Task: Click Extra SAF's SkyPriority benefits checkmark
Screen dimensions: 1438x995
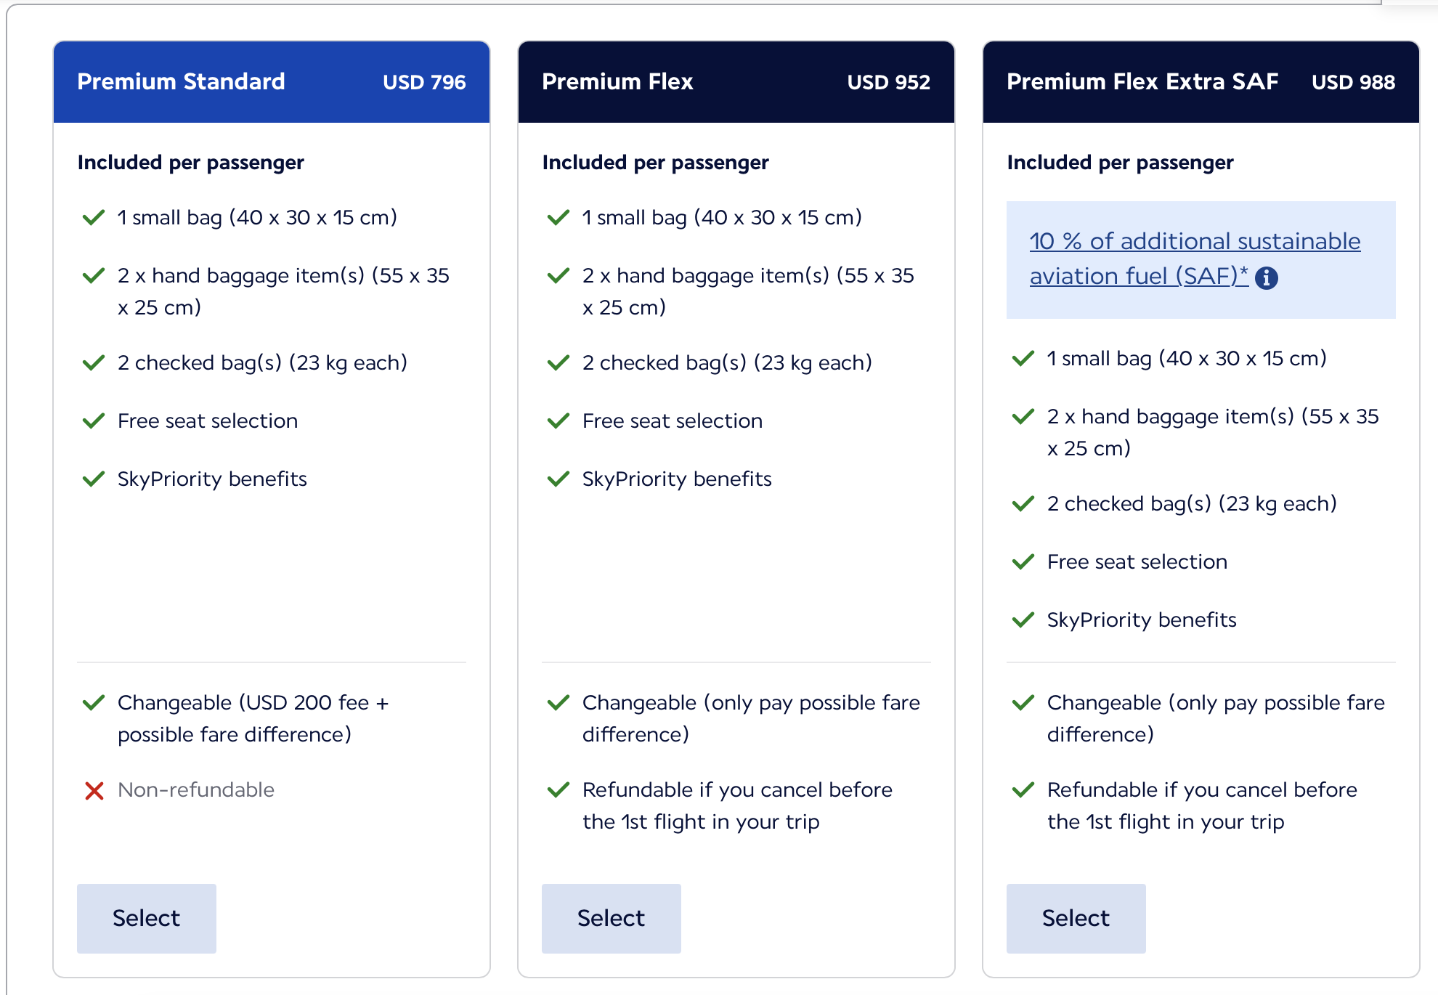Action: click(1023, 620)
